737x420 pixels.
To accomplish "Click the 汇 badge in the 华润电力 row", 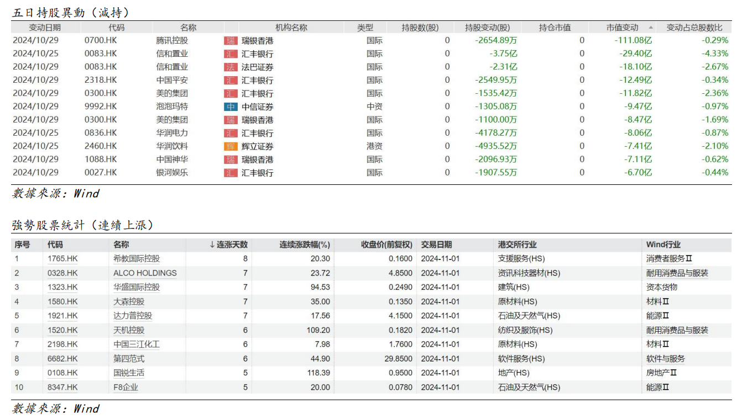I will point(230,133).
